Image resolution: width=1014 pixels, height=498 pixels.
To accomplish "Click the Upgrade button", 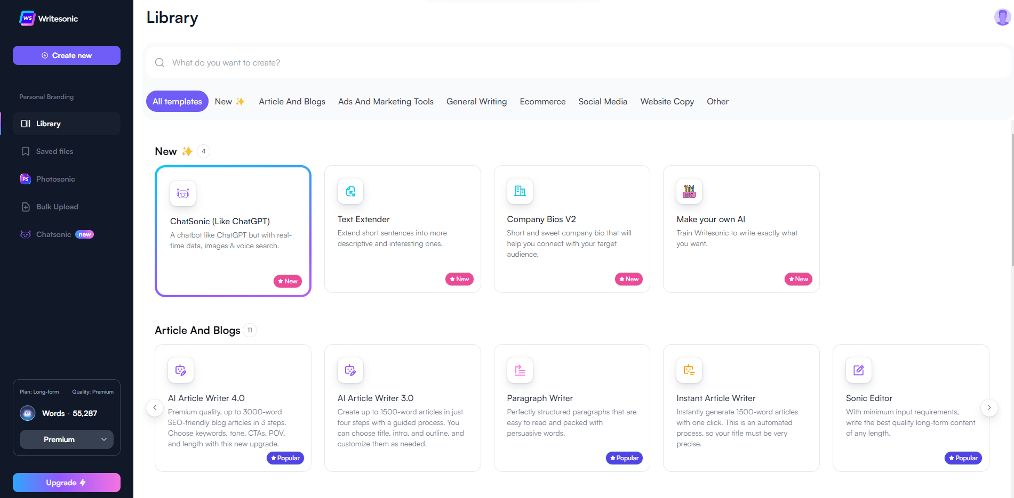I will point(67,483).
